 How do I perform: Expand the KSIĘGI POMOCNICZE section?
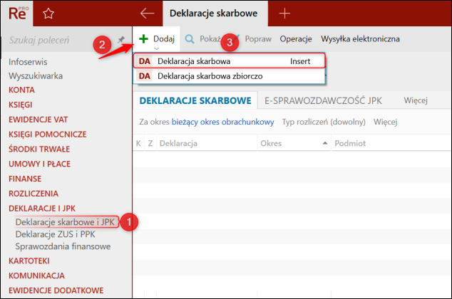(x=48, y=135)
